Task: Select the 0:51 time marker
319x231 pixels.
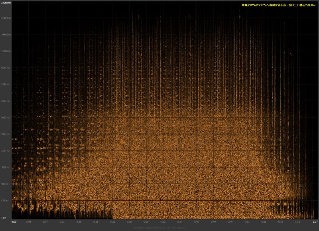Action: pyautogui.click(x=247, y=221)
